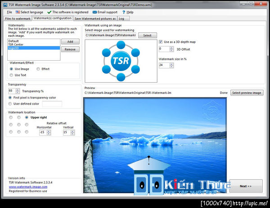Open the File menu

pyautogui.click(x=9, y=12)
